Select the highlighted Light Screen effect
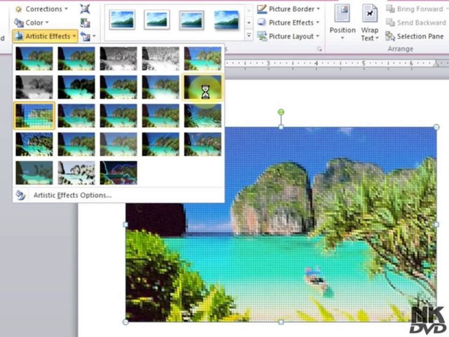 (34, 116)
